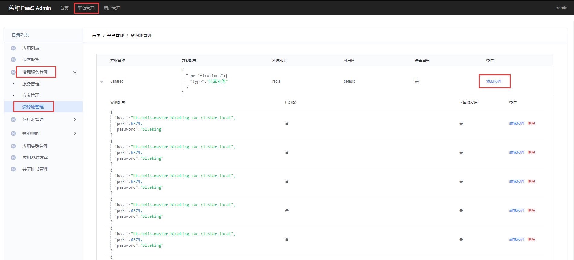This screenshot has height=260, width=574.
Task: Click the icon beside 部署概览
Action: click(x=13, y=60)
